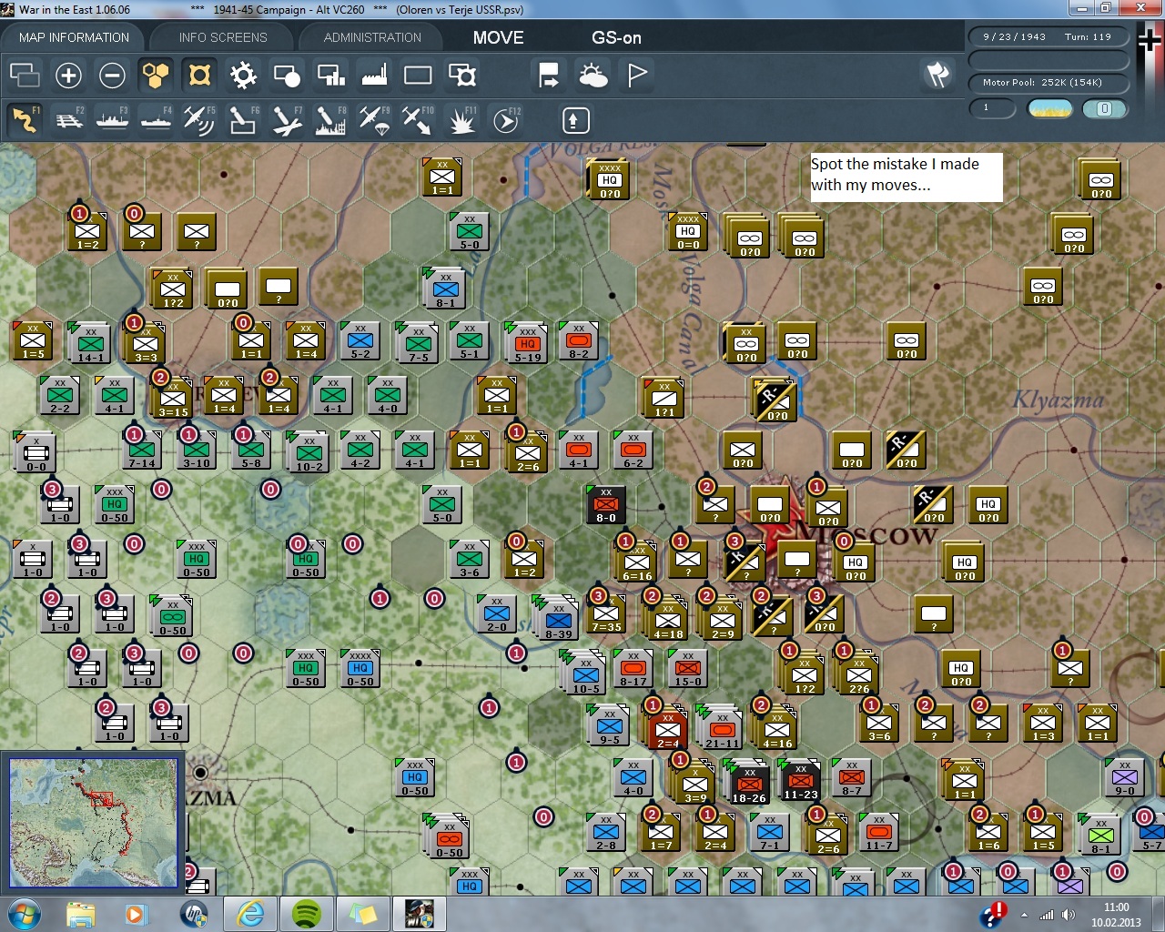
Task: Select the black unit labeled 8-0
Action: [x=606, y=503]
